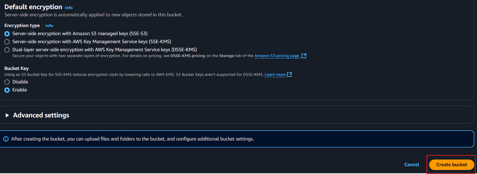Click the SSE-KMS option label text
Image resolution: width=477 pixels, height=174 pixels.
pyautogui.click(x=92, y=42)
